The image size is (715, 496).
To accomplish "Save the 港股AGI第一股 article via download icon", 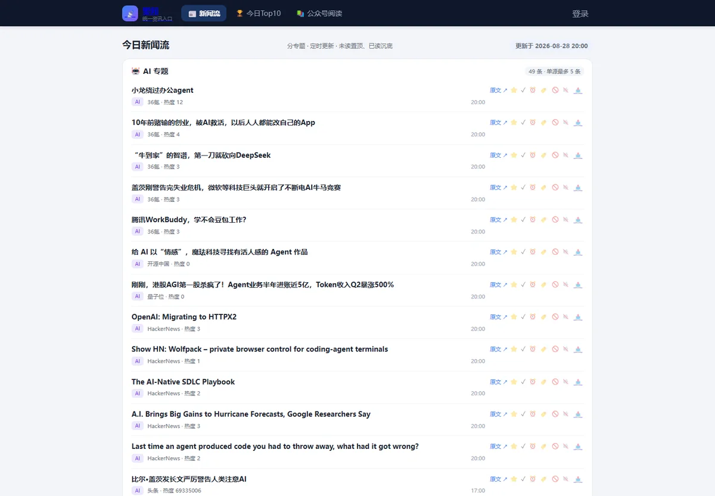I will tap(577, 285).
